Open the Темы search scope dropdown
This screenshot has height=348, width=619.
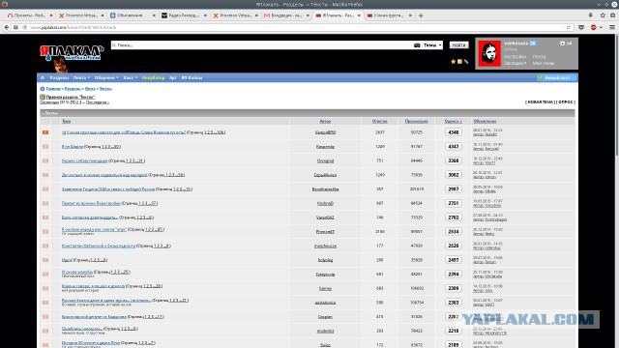pos(432,45)
